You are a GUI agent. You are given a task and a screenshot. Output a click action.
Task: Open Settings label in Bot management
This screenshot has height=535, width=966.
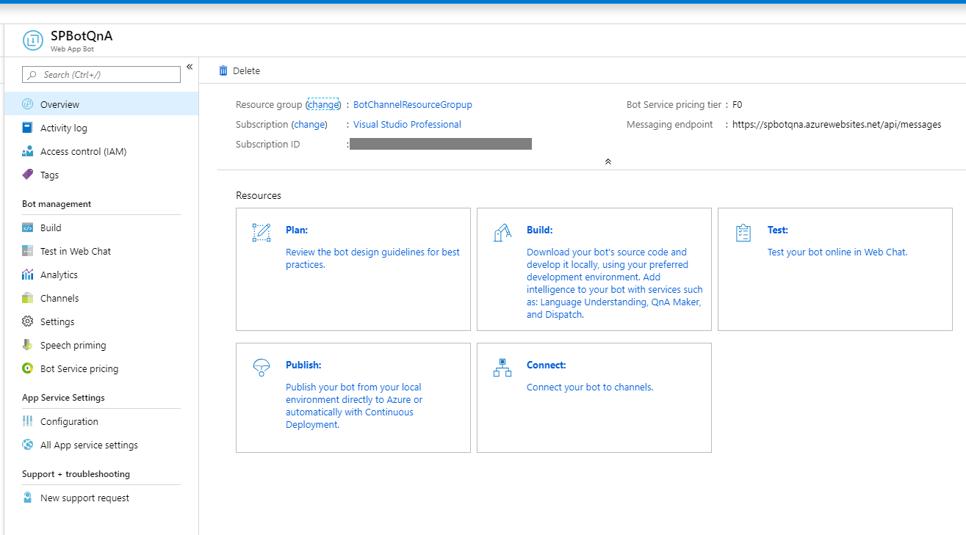[57, 322]
